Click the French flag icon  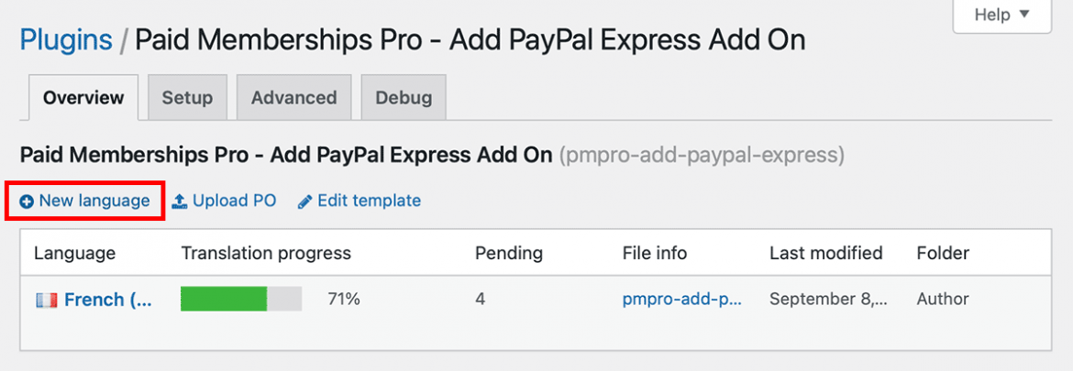45,300
